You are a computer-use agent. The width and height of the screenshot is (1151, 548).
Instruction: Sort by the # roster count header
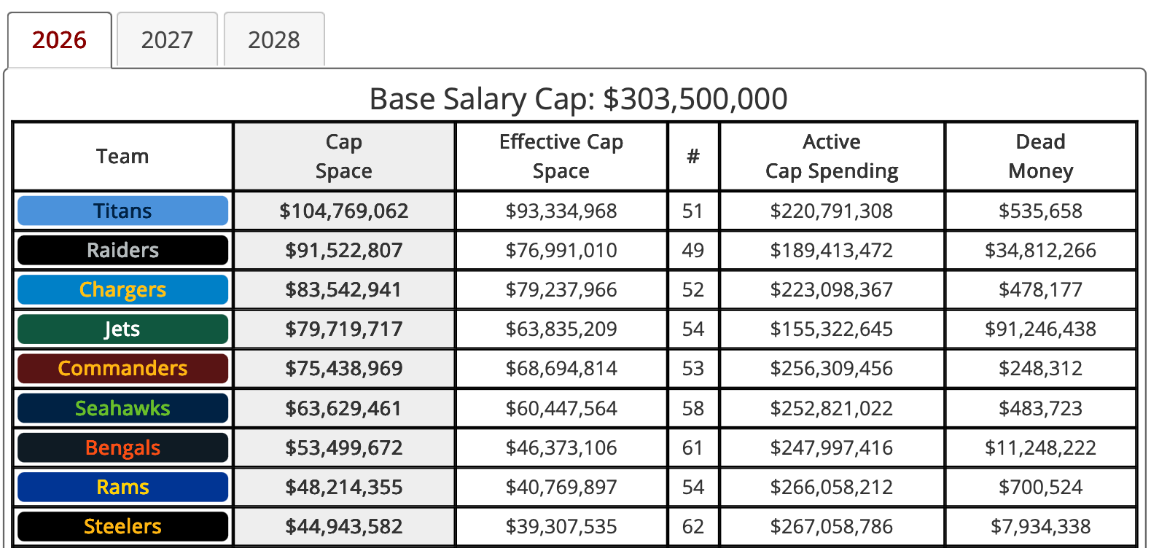tap(692, 157)
